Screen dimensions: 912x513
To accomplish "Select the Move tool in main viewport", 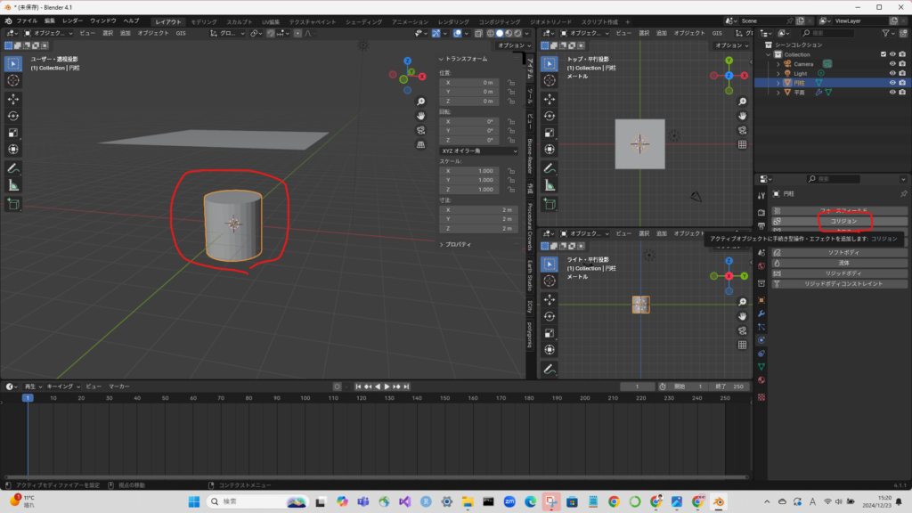I will pos(13,98).
